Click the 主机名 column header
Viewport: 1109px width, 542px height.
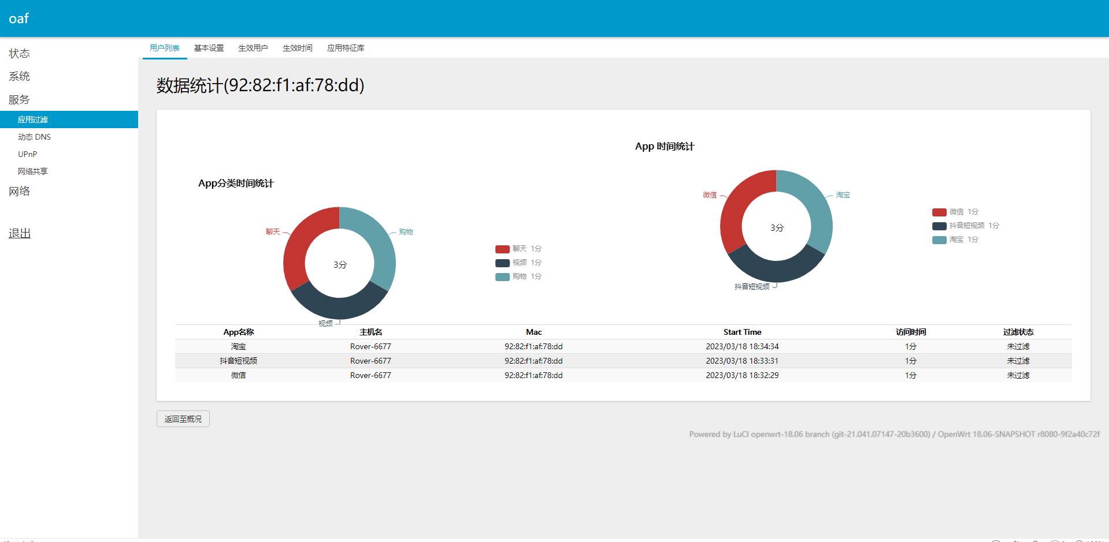tap(370, 332)
